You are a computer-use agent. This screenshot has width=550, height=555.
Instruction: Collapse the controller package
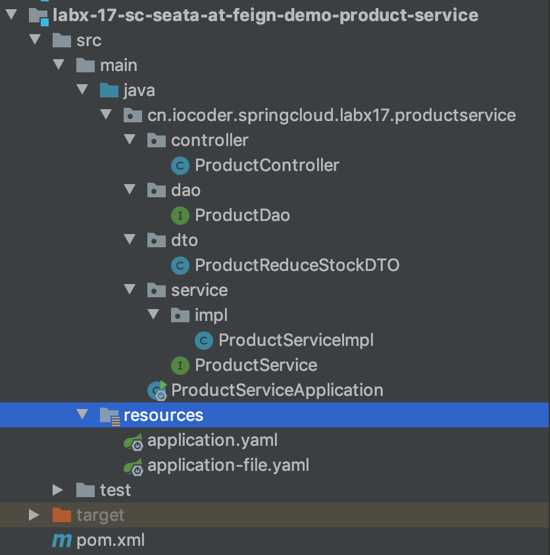(x=130, y=140)
